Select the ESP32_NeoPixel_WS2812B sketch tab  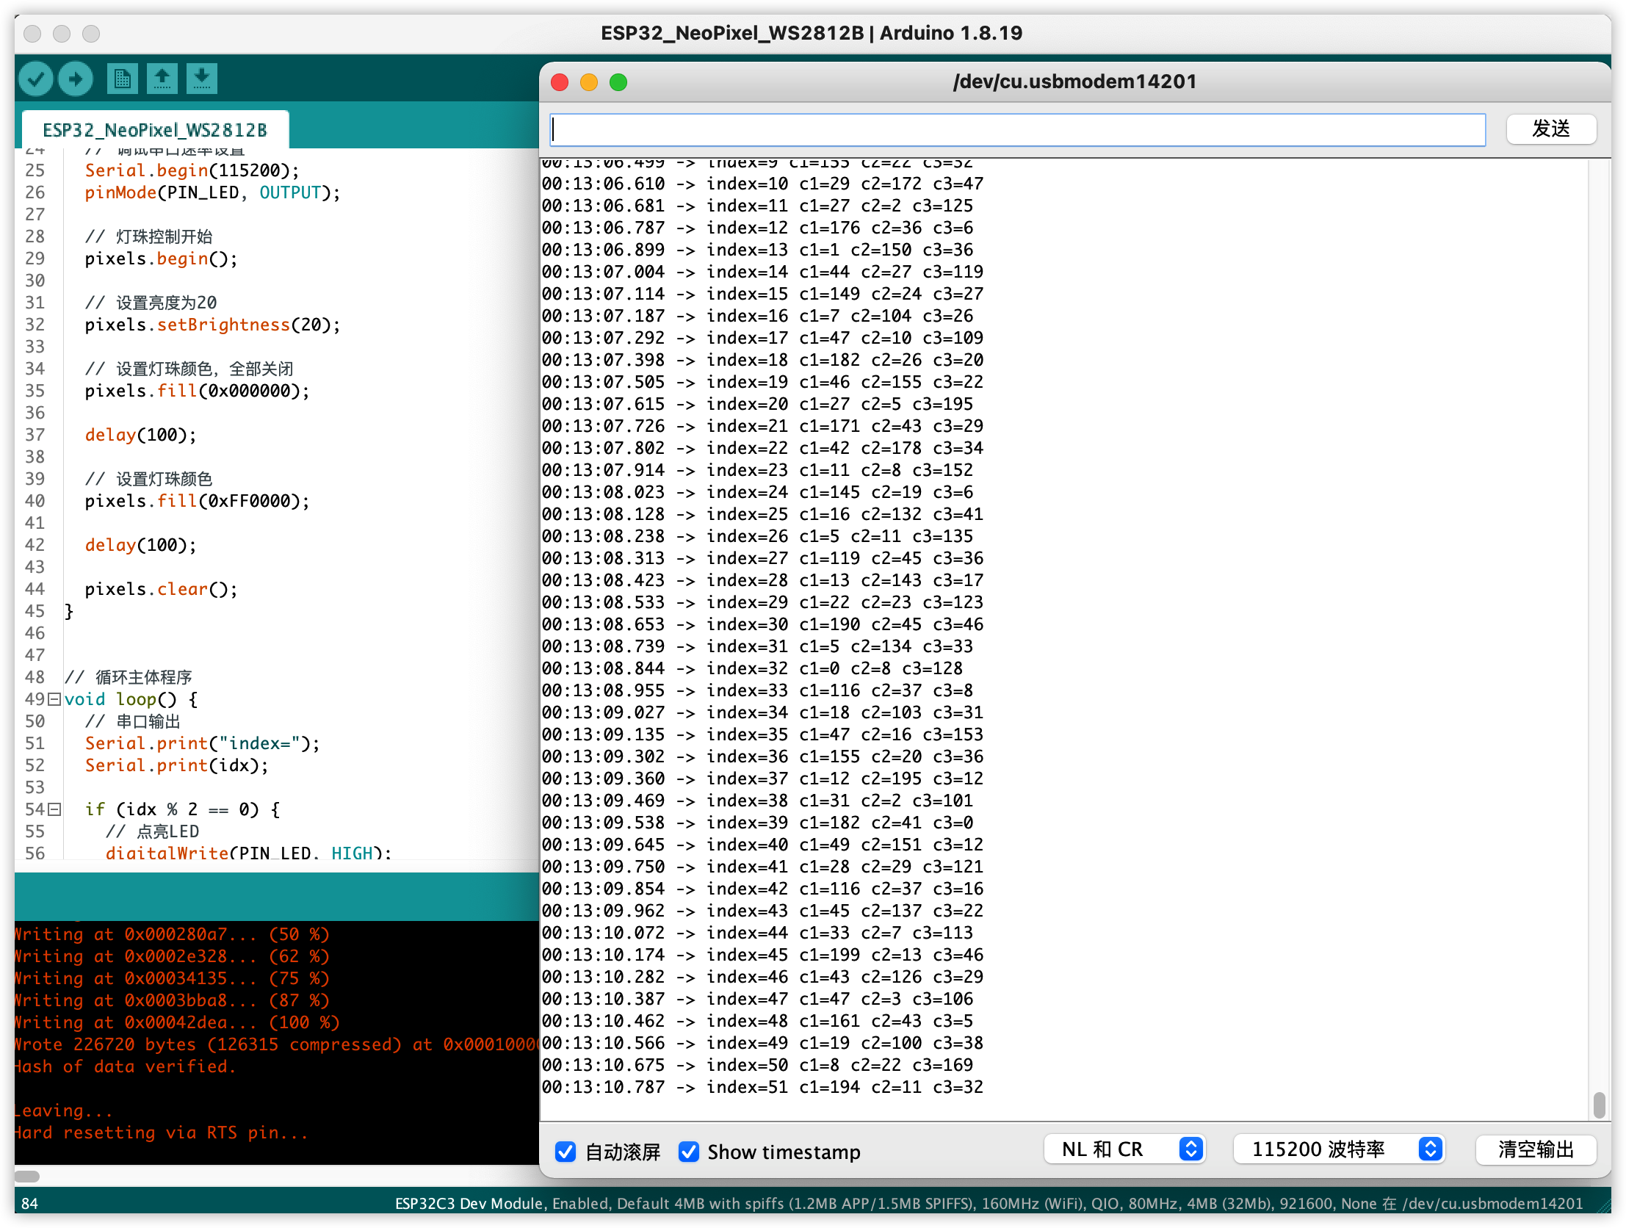(x=155, y=130)
